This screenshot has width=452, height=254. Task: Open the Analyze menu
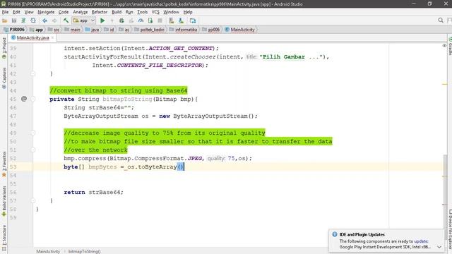point(80,12)
